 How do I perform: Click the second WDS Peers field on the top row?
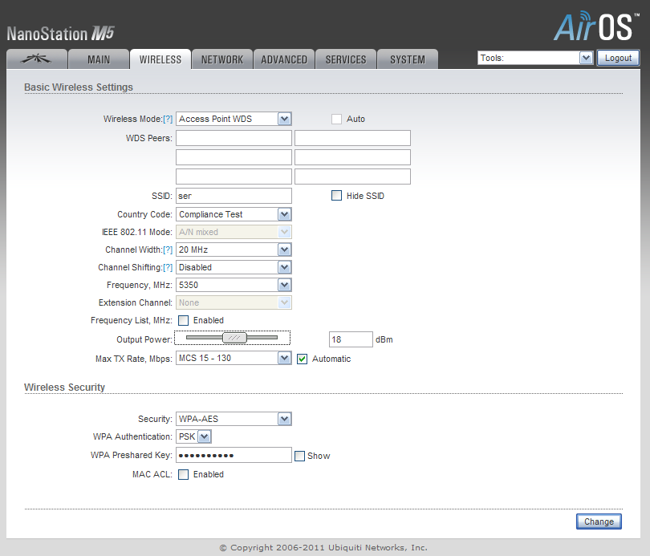click(x=353, y=138)
